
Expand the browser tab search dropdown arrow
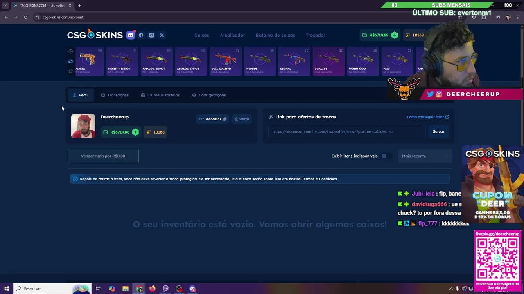[x=5, y=5]
